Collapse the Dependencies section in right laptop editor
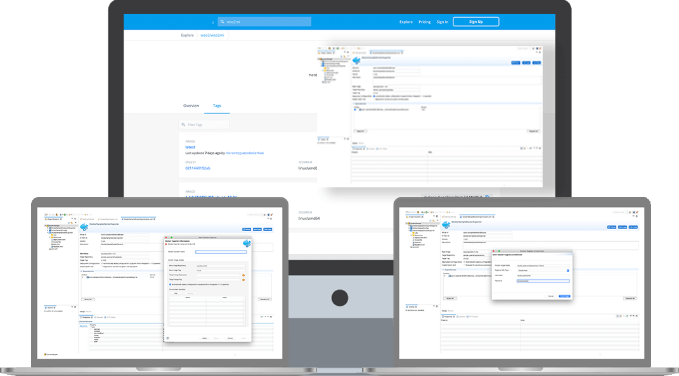Image resolution: width=679 pixels, height=376 pixels. tap(444, 270)
